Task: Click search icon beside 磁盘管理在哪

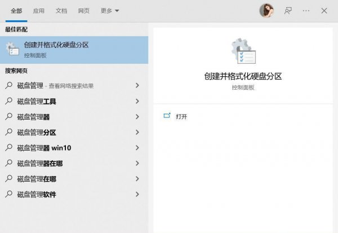Action: coord(8,179)
